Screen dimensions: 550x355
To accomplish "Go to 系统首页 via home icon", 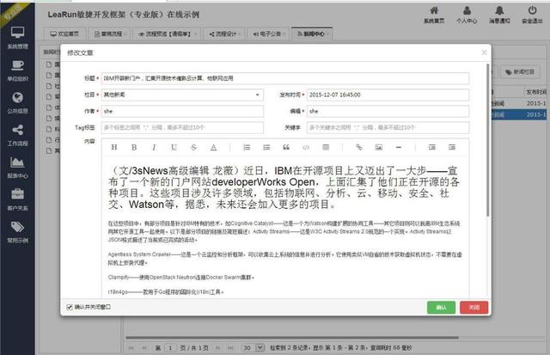I will coord(434,15).
